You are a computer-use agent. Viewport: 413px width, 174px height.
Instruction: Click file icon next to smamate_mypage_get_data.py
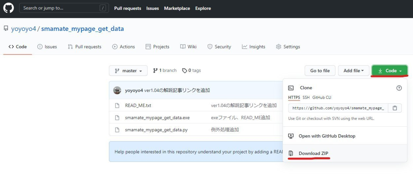(x=117, y=130)
